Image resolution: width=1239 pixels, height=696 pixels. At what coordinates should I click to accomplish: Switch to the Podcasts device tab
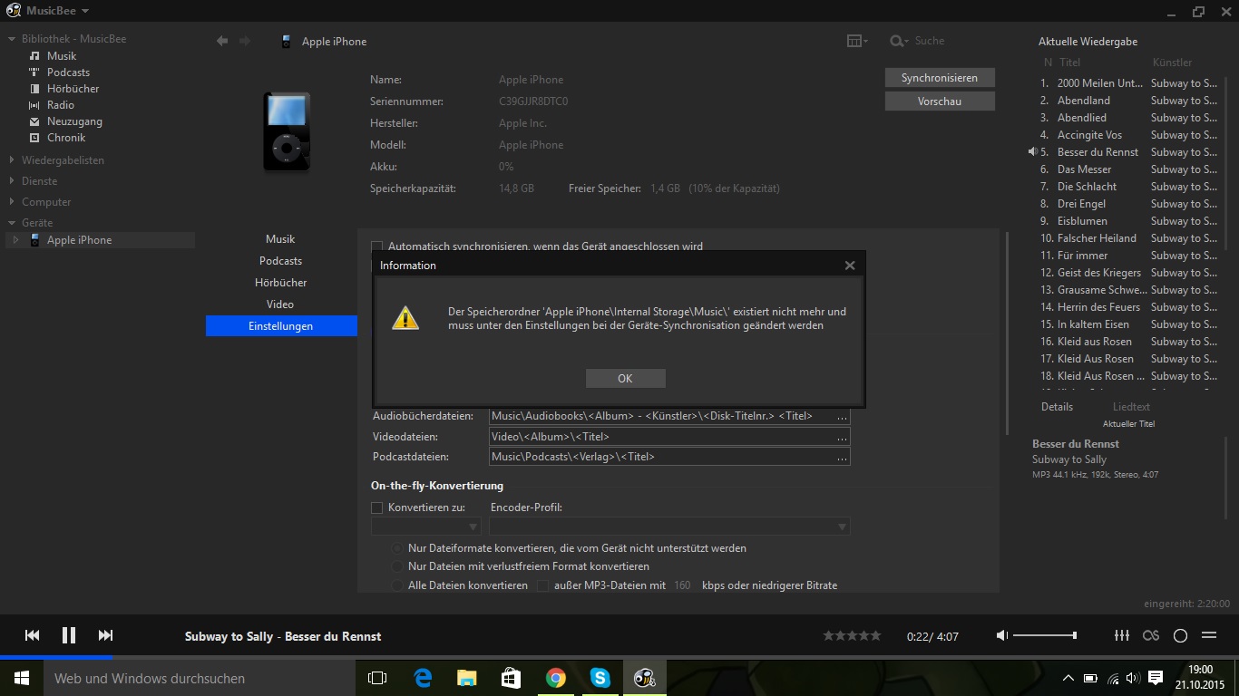(280, 261)
